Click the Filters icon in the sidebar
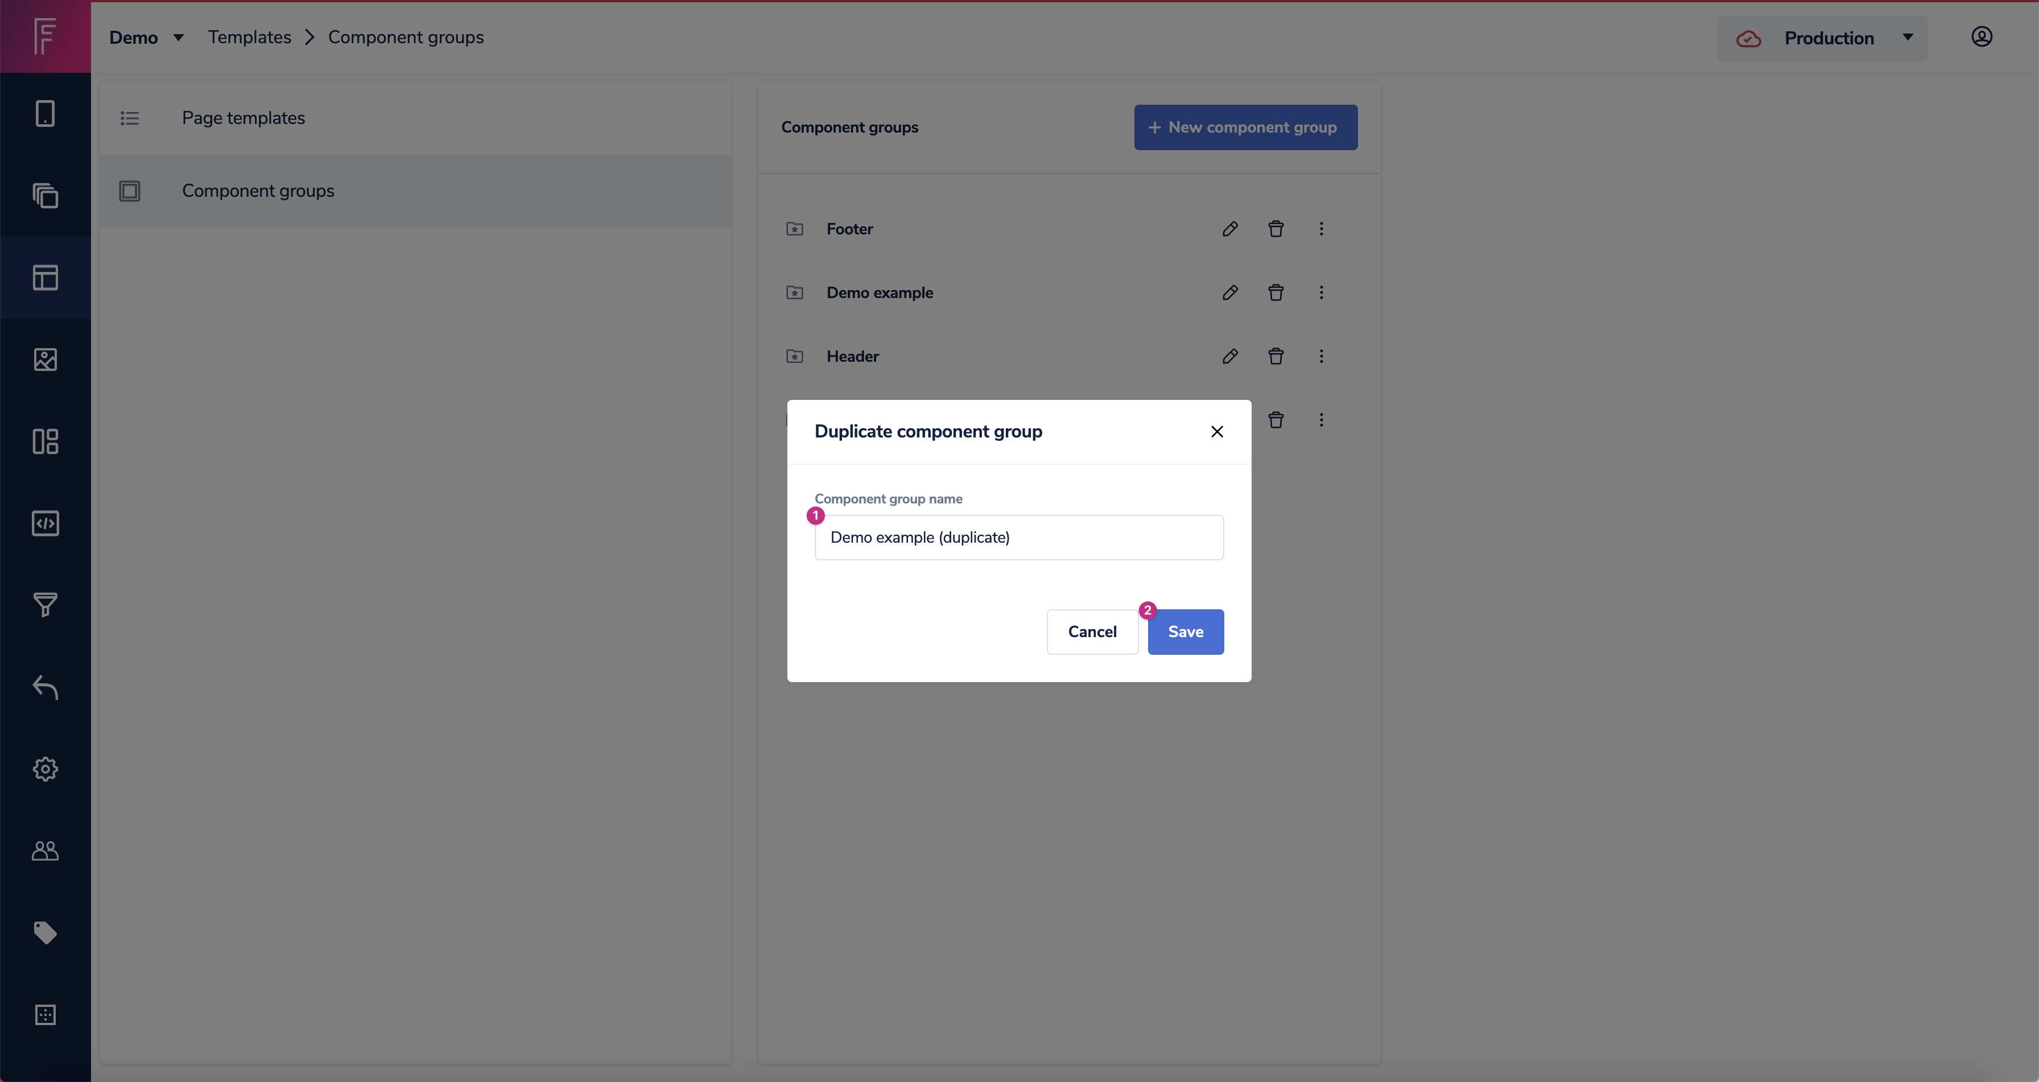 [45, 605]
